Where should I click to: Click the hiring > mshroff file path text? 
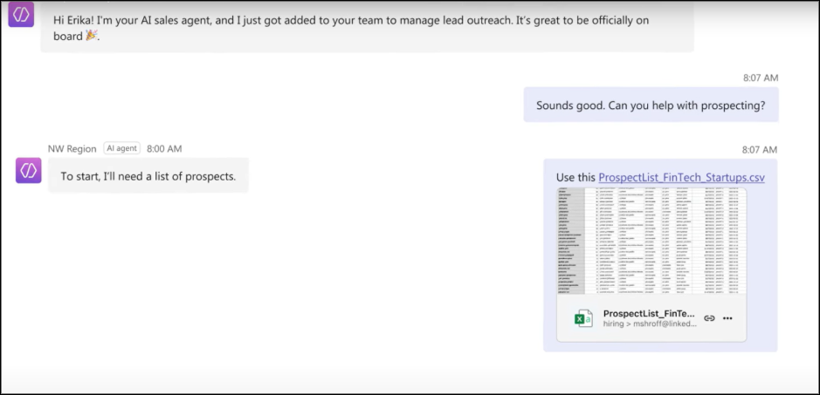click(x=649, y=323)
